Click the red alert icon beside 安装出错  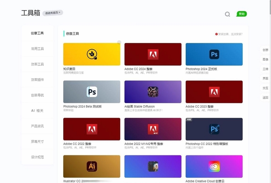coord(216,34)
